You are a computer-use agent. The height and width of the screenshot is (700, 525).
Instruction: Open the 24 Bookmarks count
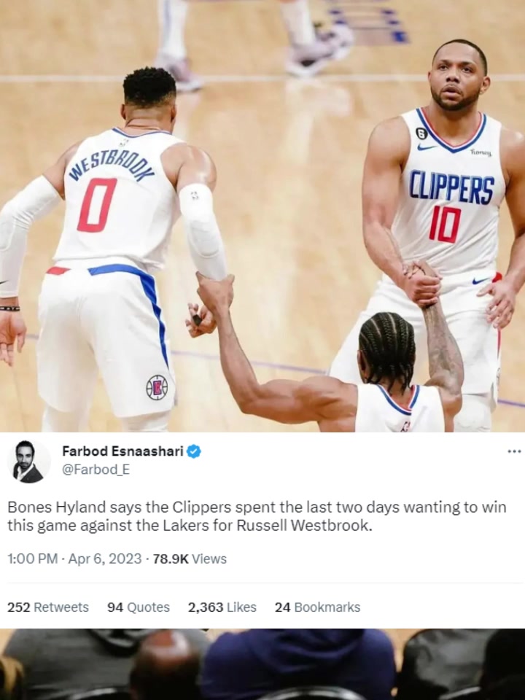[317, 607]
